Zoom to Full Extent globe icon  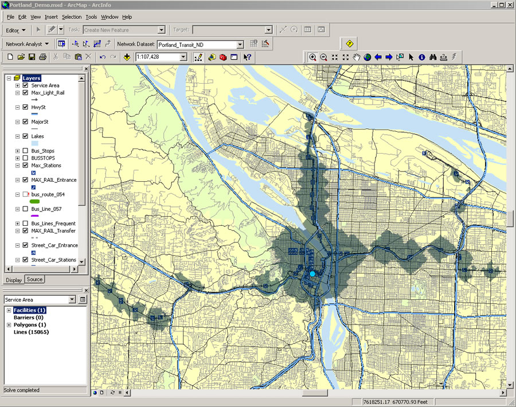pos(368,57)
